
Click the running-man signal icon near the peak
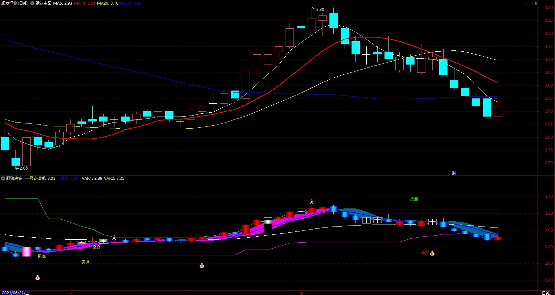tap(312, 202)
